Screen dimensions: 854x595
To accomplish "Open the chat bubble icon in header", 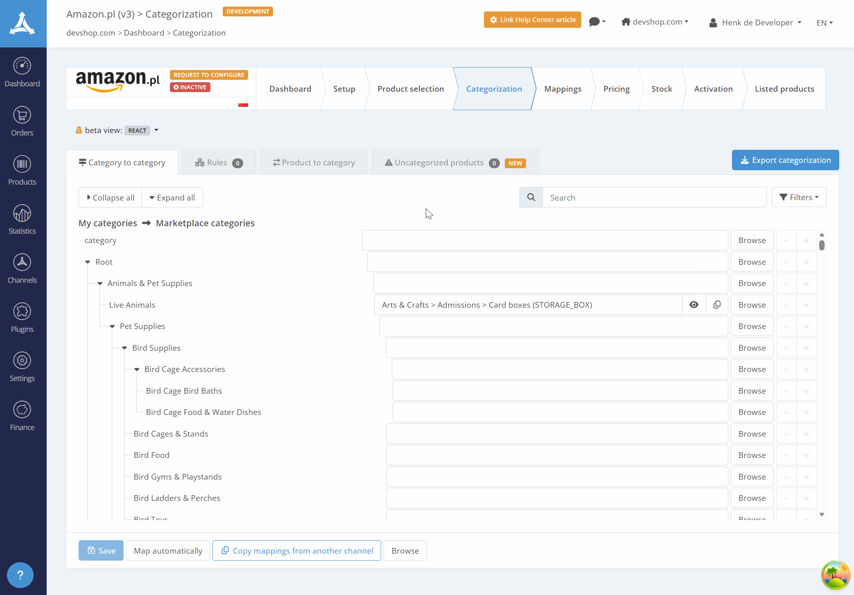I will click(597, 22).
